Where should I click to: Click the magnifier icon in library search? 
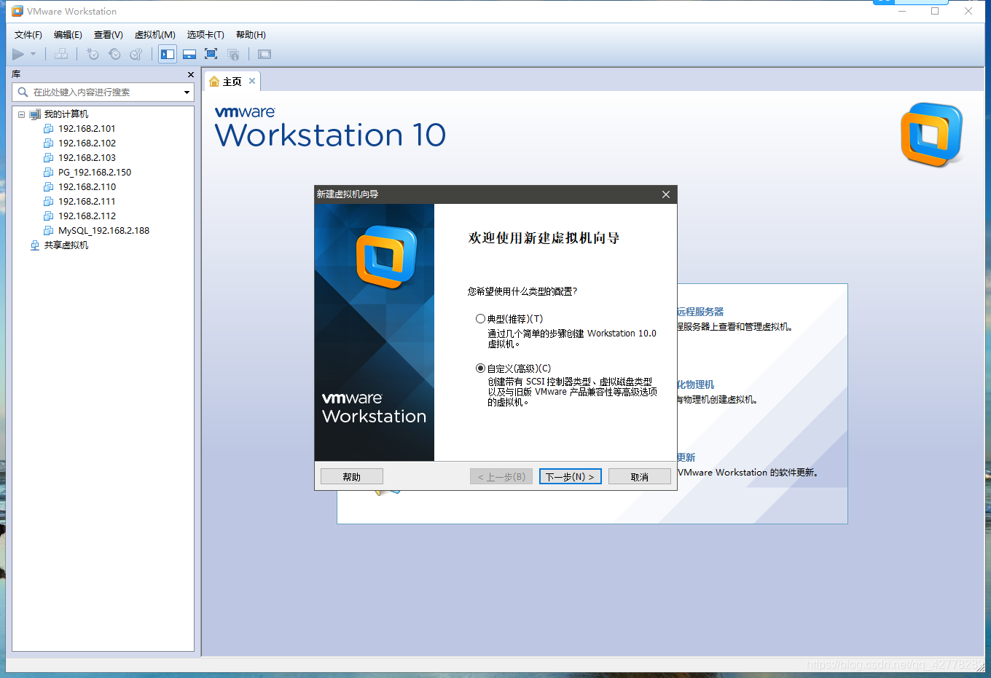tap(23, 92)
